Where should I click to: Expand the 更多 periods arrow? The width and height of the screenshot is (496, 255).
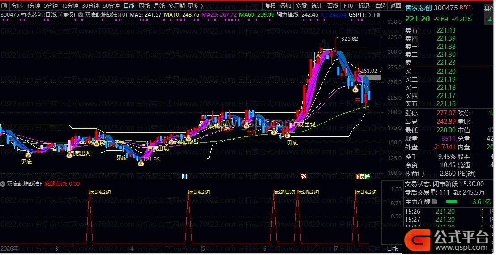coord(202,6)
